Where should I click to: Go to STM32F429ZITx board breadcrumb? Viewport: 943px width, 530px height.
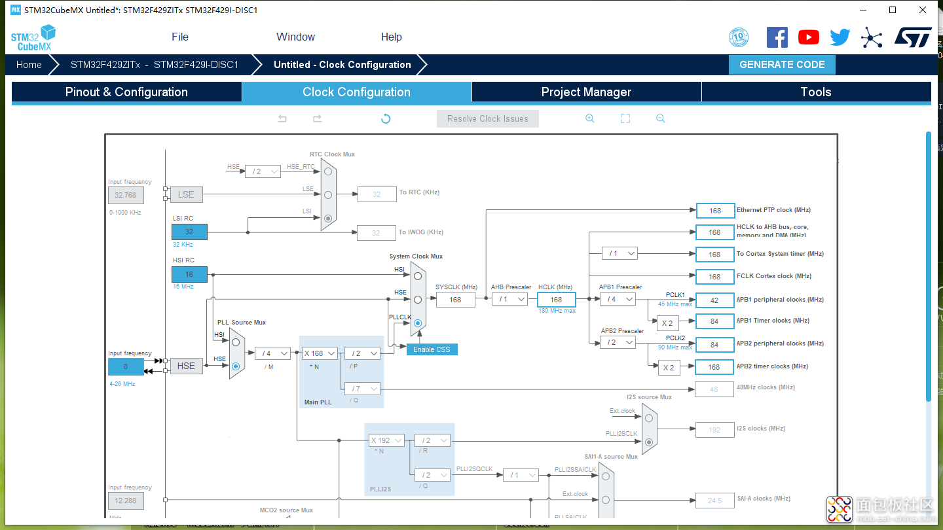point(155,65)
